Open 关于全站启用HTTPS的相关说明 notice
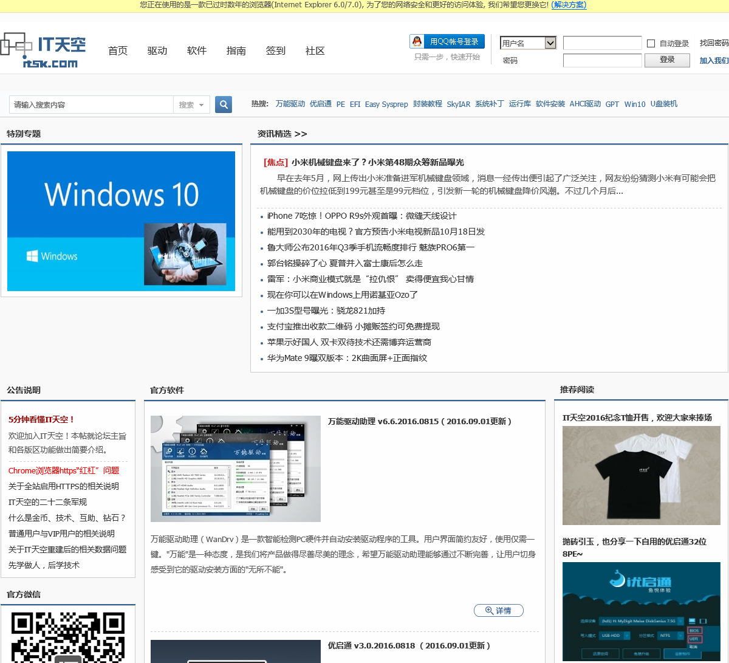 click(64, 486)
